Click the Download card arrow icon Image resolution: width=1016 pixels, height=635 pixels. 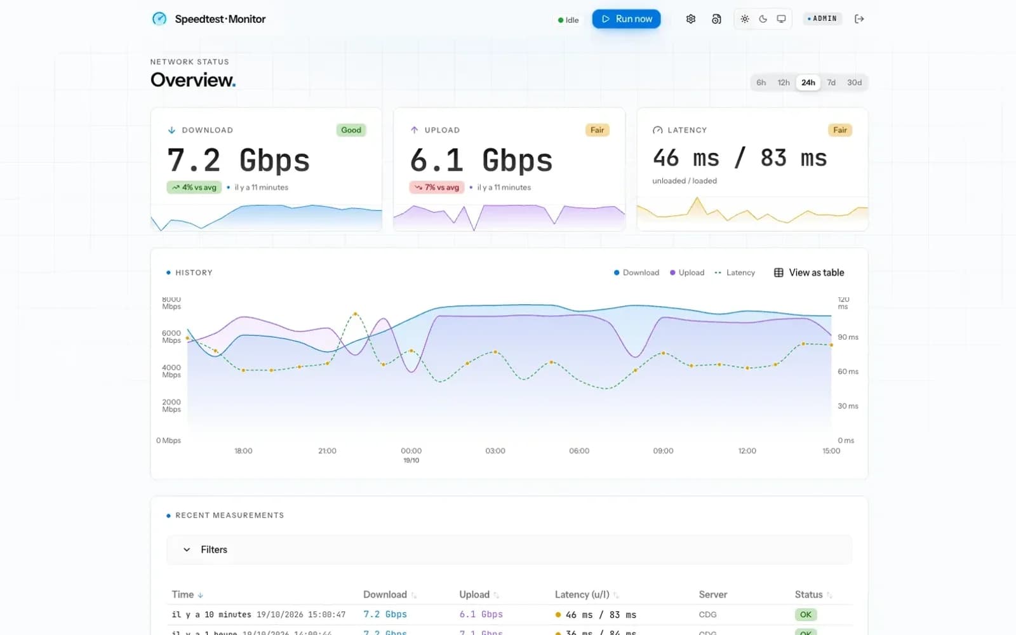(x=171, y=130)
